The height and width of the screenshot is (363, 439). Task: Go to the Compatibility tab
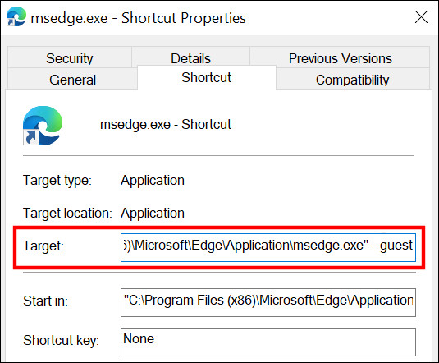353,79
